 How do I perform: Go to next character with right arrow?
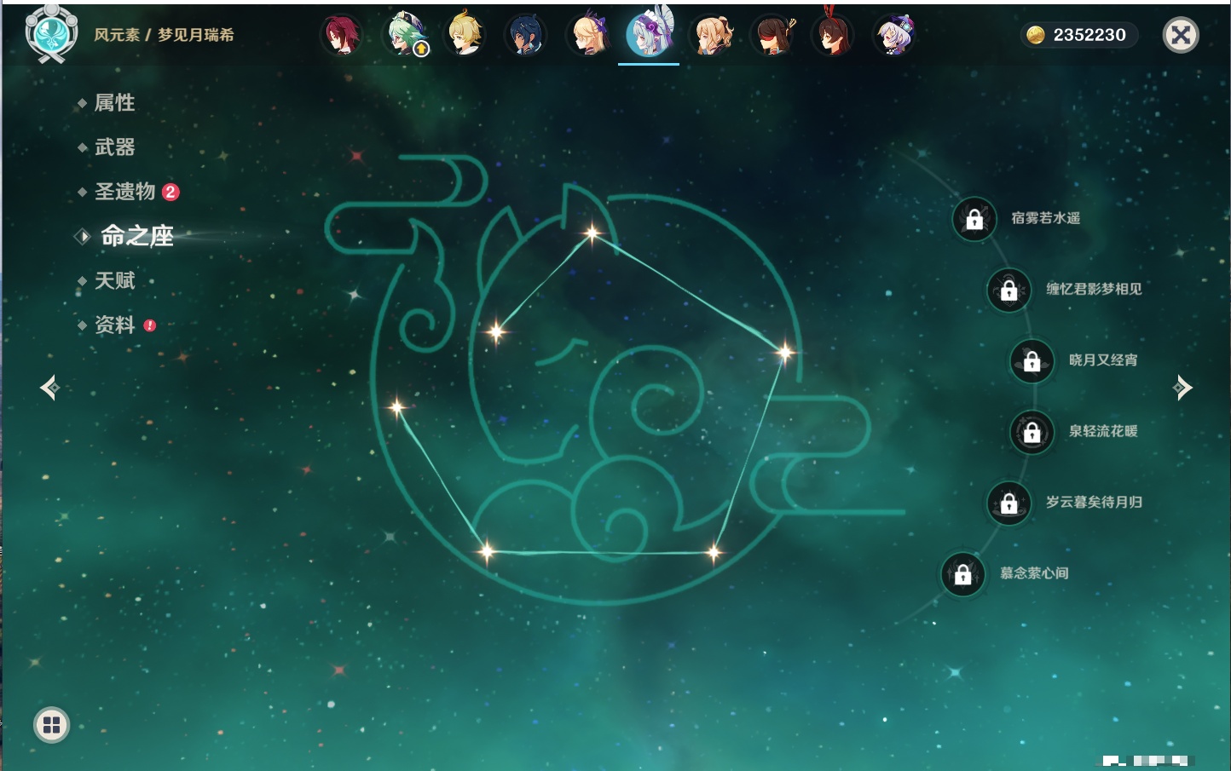coord(1182,388)
